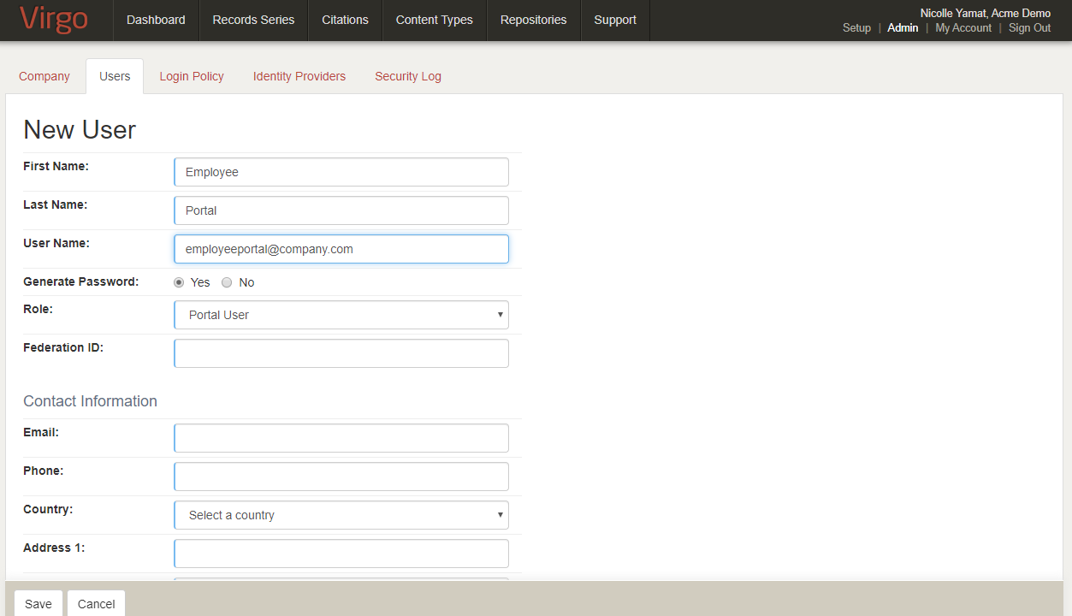Navigate to the Dashboard menu
Screen dimensions: 1072x616
(155, 19)
